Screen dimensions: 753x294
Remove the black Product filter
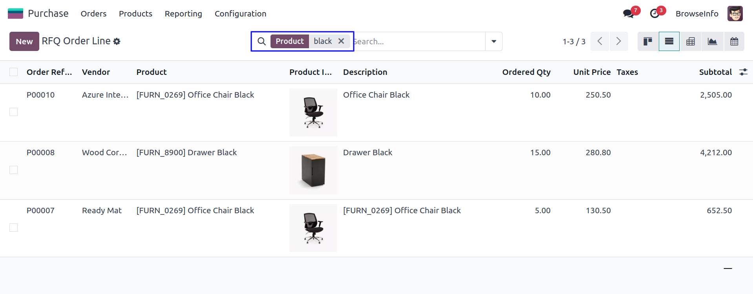pos(341,41)
